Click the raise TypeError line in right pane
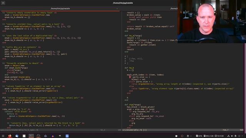The image size is (246, 138). [x=183, y=89]
